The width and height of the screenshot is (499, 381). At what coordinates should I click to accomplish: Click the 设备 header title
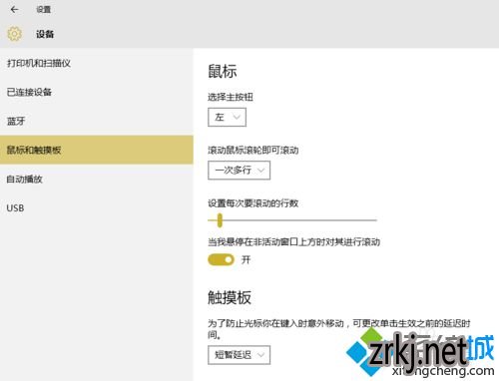pos(45,34)
